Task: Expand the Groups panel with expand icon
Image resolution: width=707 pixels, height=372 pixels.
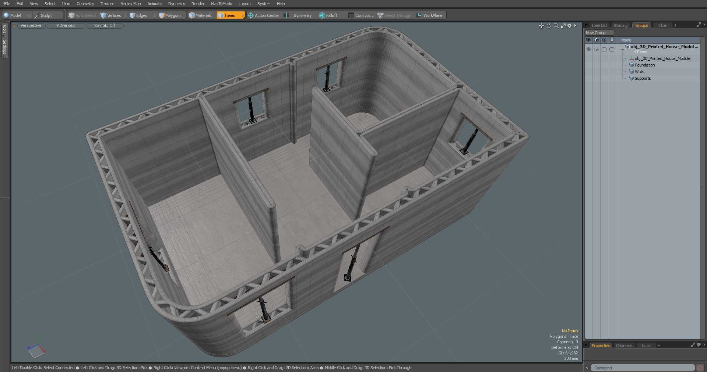Action: (x=699, y=25)
